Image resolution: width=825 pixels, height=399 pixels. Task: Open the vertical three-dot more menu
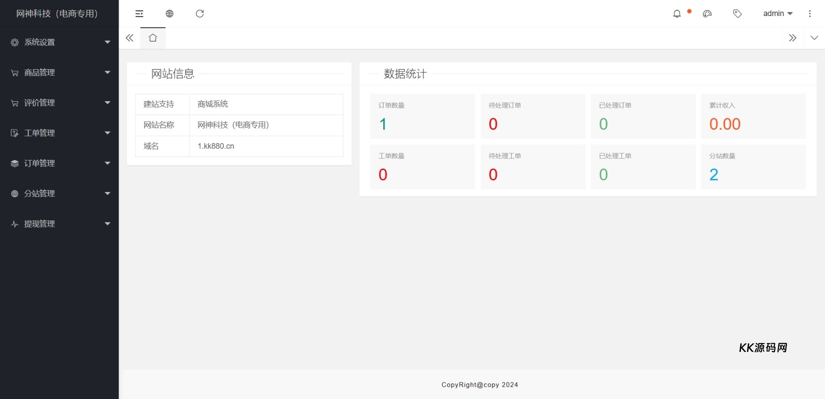810,14
